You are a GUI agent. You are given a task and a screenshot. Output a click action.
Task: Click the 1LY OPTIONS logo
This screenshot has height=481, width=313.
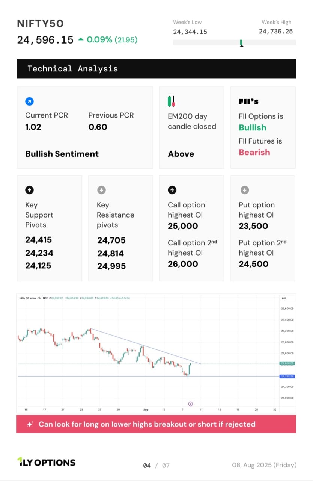46,462
